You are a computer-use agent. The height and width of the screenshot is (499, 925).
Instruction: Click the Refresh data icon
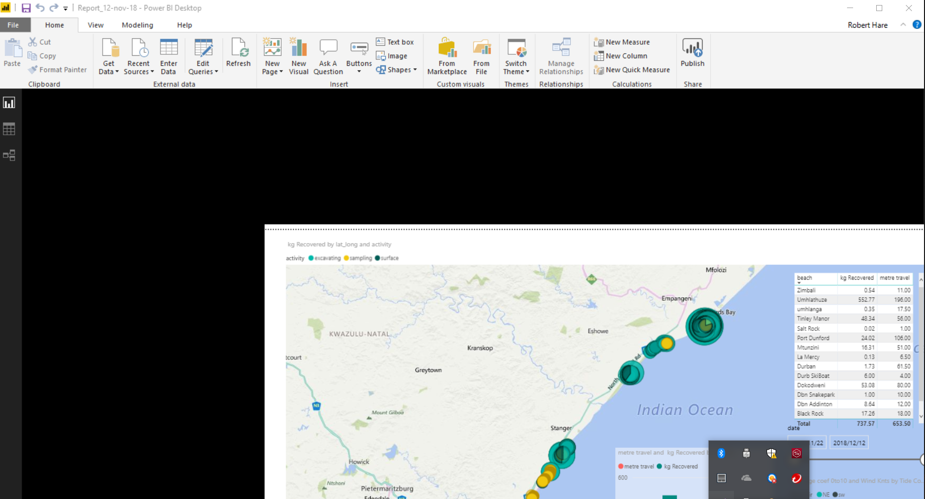point(238,52)
